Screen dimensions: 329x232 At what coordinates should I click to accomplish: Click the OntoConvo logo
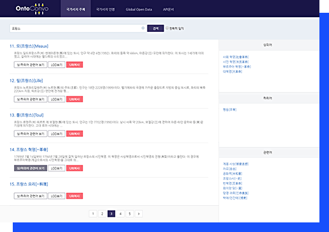[32, 9]
